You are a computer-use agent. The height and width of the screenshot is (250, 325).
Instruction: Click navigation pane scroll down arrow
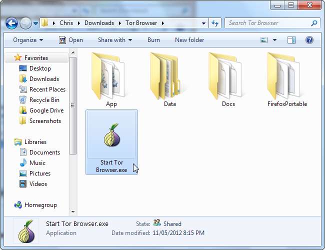coord(73,211)
